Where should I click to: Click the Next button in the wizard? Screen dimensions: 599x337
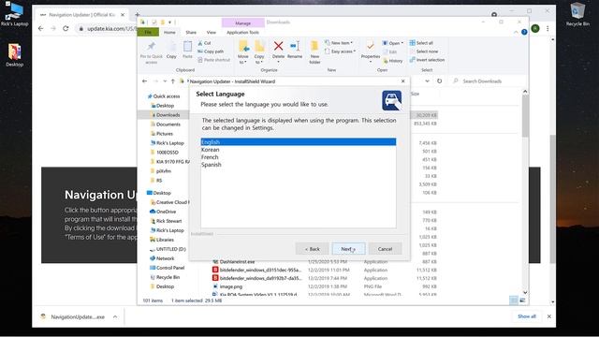tap(348, 249)
